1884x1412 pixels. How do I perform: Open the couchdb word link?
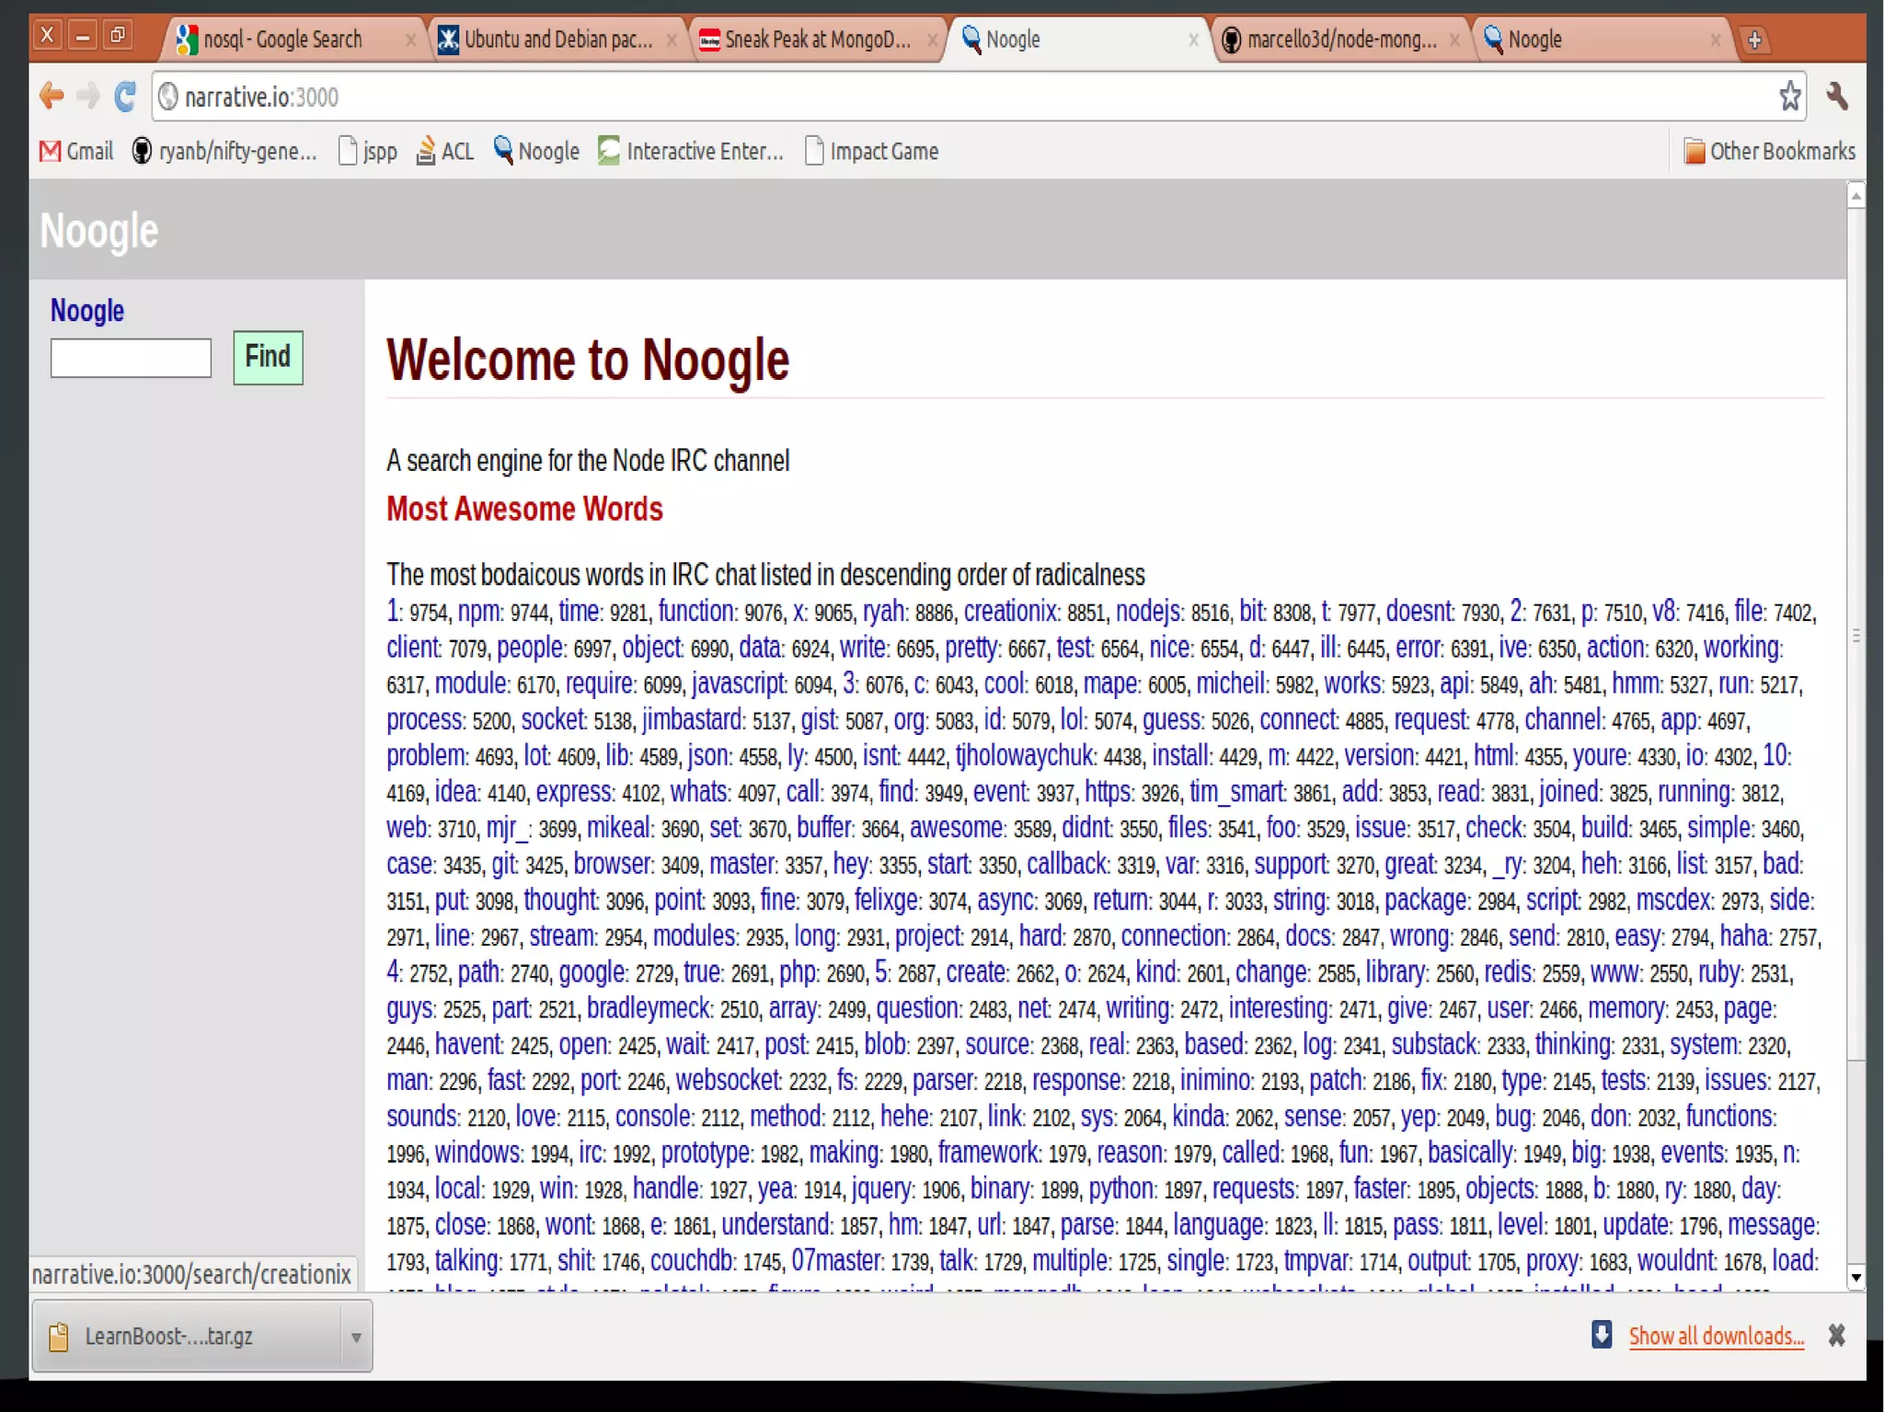click(692, 1260)
